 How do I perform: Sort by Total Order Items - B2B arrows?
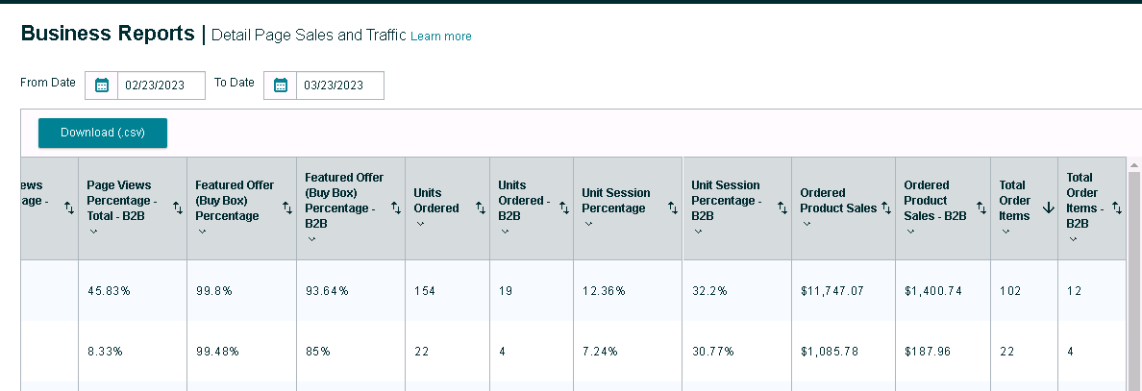point(1116,208)
